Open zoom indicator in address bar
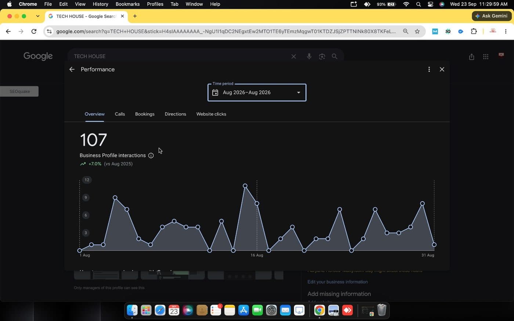Viewport: 514px width, 321px height. coord(405,32)
